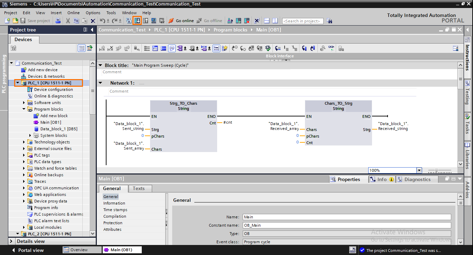
Task: Open the Info tab in inspector
Action: (x=382, y=179)
